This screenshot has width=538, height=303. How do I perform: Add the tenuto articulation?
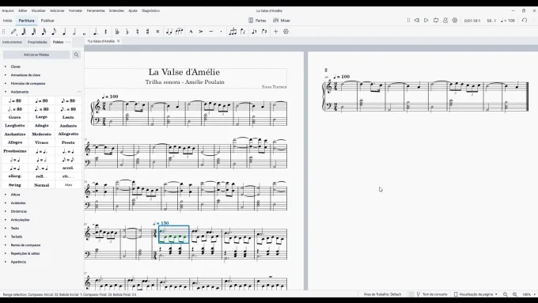211,32
